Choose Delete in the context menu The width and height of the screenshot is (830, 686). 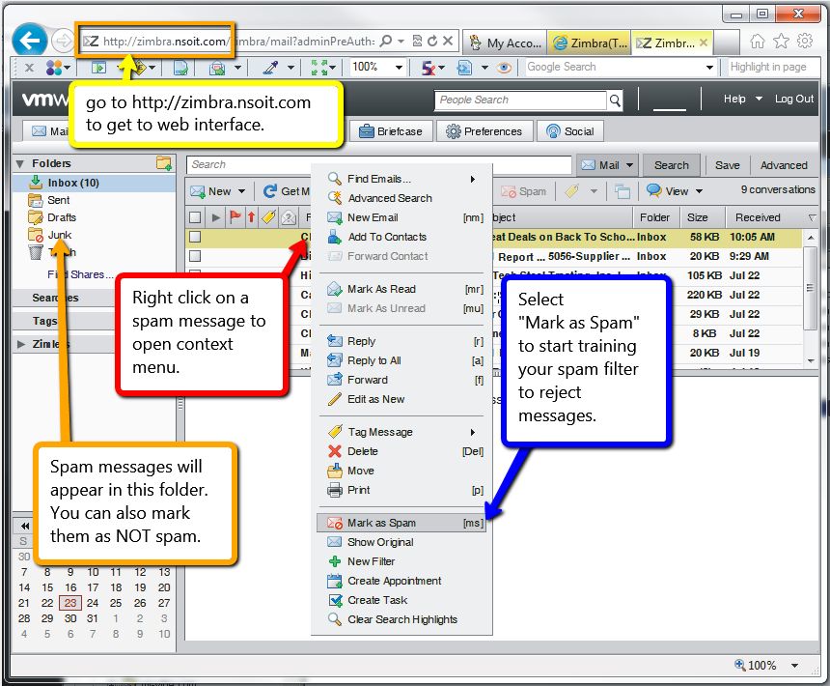[401, 451]
